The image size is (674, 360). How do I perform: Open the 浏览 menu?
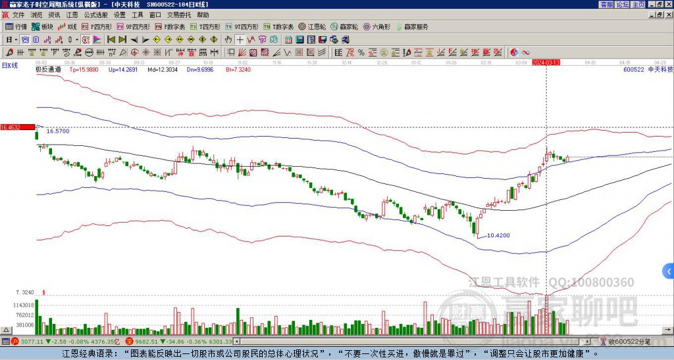pyautogui.click(x=37, y=15)
